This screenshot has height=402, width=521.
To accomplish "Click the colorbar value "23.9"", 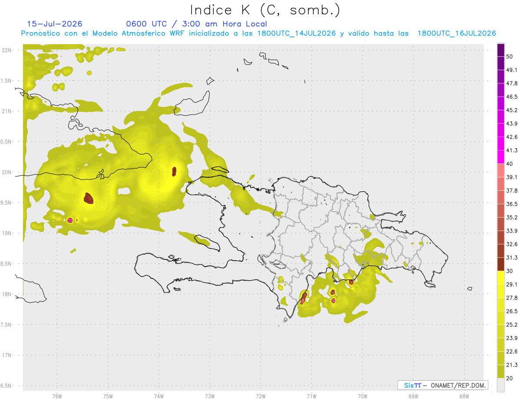I will pyautogui.click(x=512, y=338).
